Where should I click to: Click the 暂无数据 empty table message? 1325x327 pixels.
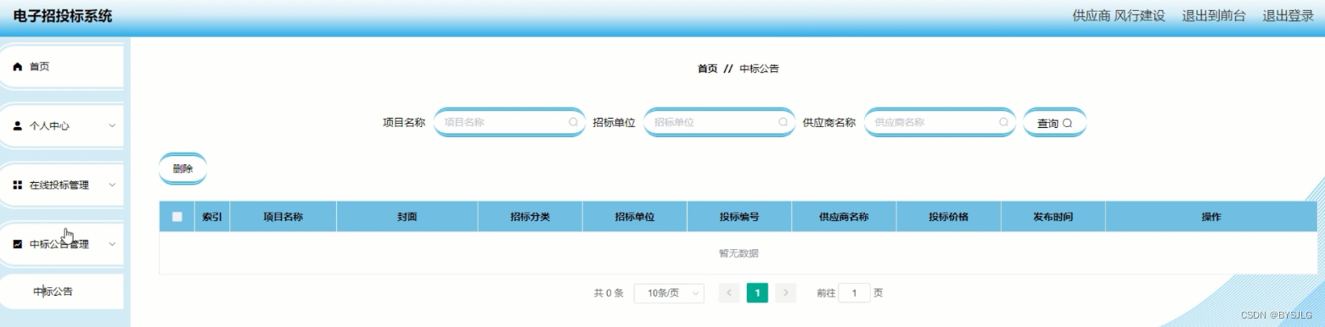pos(738,252)
